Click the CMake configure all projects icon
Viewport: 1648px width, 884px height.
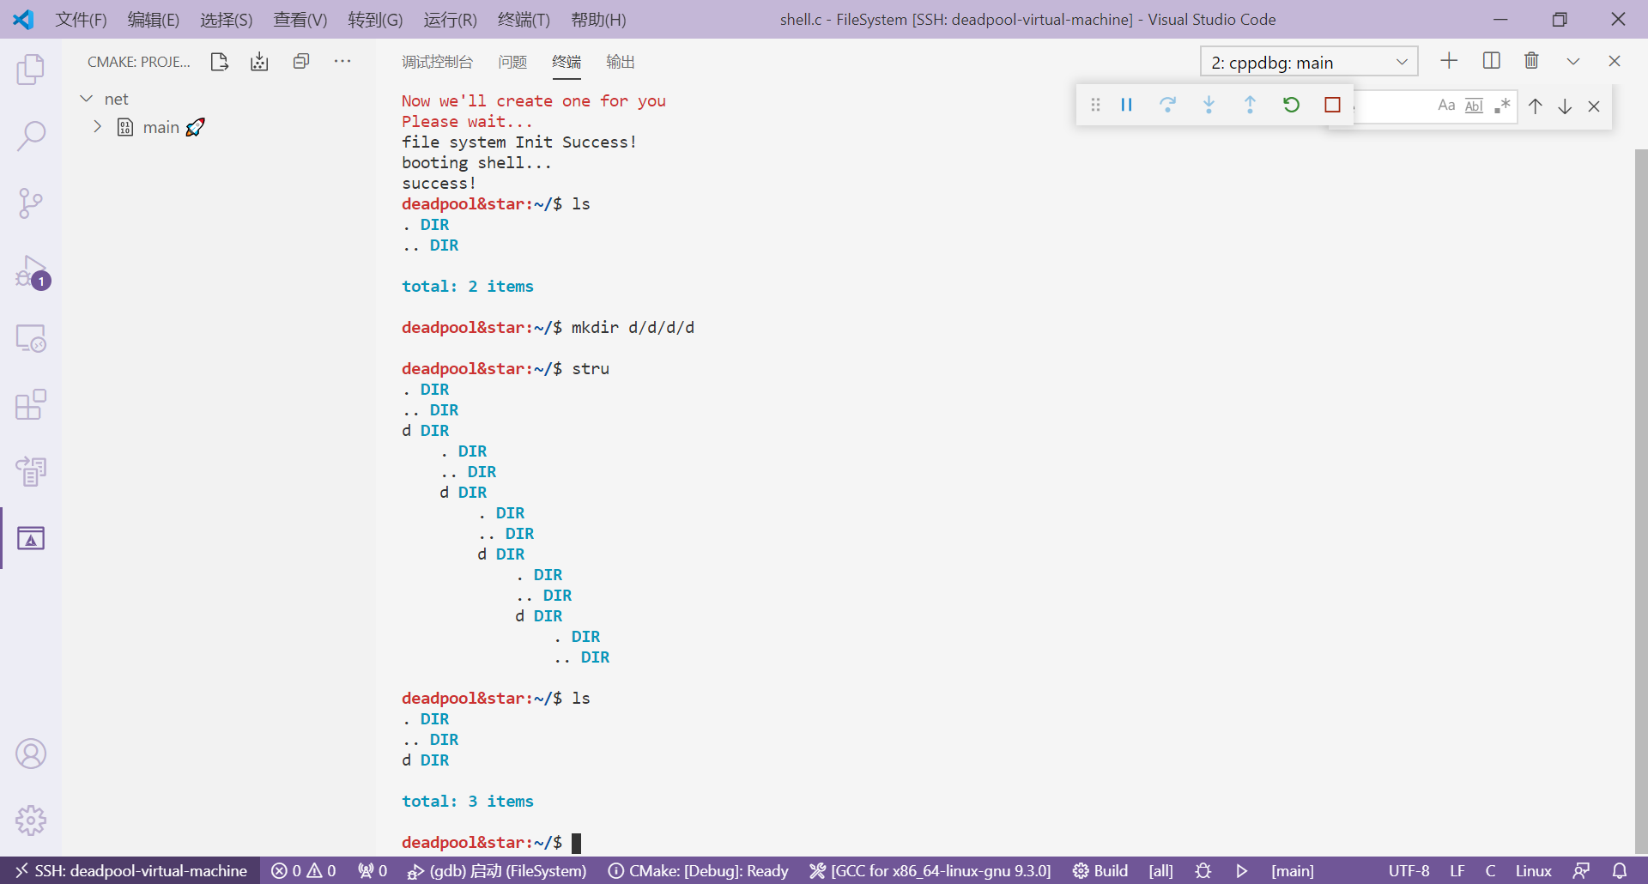pyautogui.click(x=220, y=62)
